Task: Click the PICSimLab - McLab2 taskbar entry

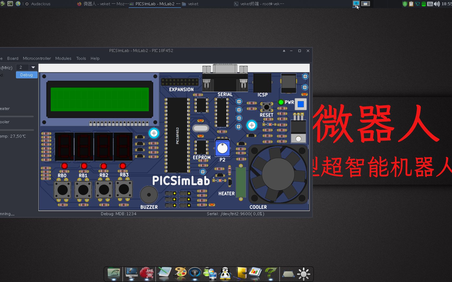Action: pyautogui.click(x=155, y=4)
